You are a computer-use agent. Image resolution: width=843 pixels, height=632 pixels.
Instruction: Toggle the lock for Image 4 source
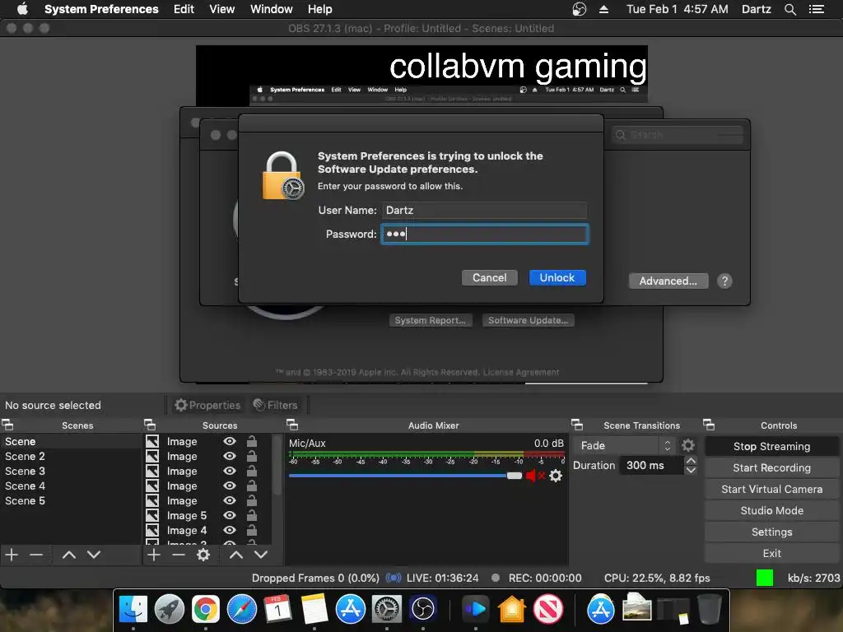pos(252,531)
